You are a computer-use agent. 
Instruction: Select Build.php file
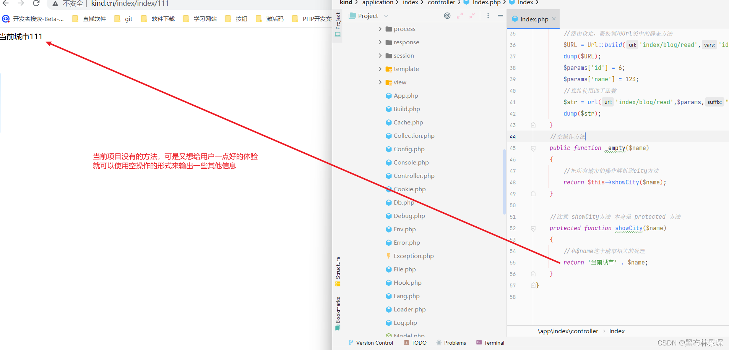[403, 109]
